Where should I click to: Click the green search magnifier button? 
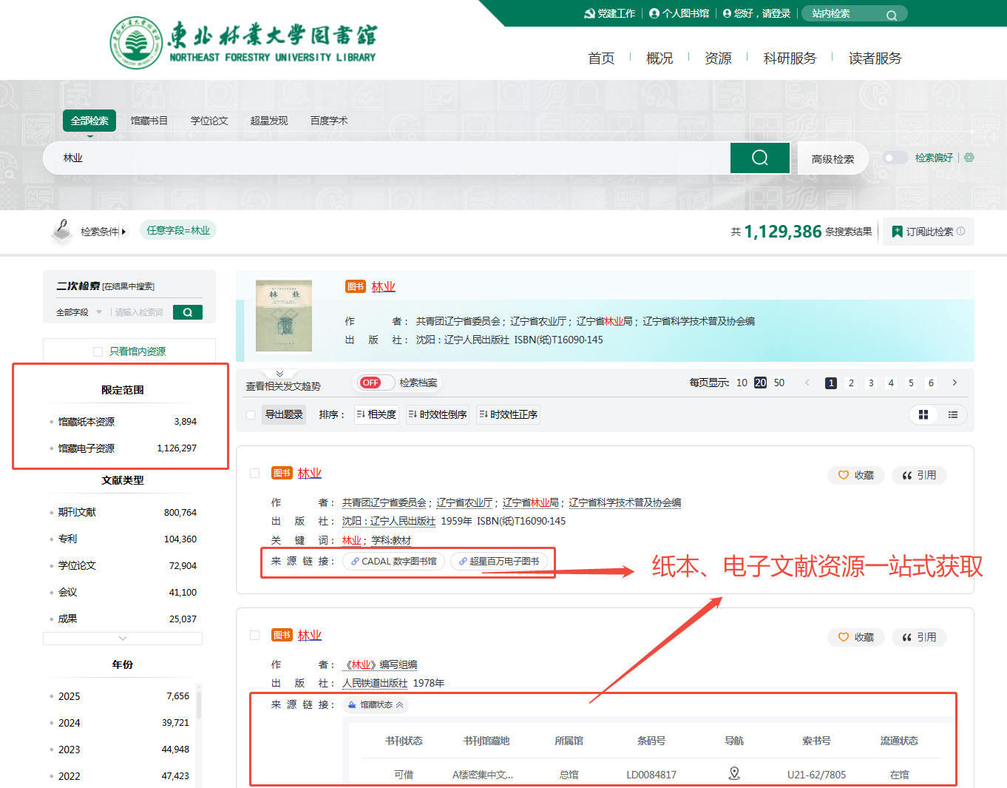click(x=759, y=158)
